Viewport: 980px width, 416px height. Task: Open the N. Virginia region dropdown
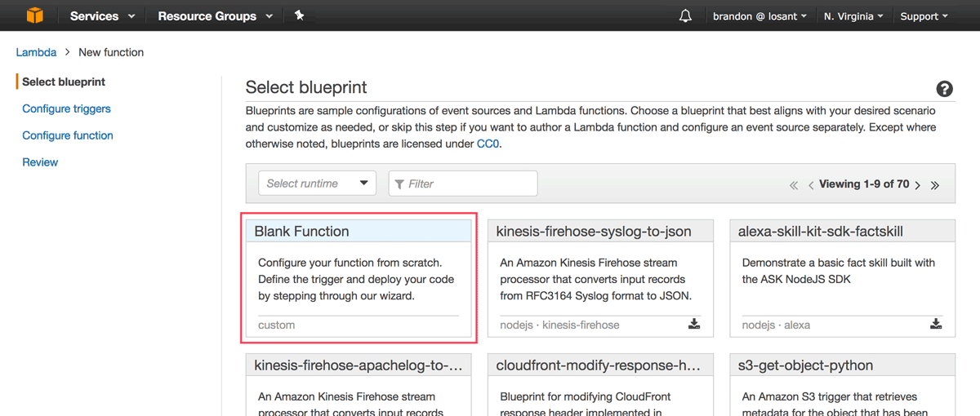853,16
